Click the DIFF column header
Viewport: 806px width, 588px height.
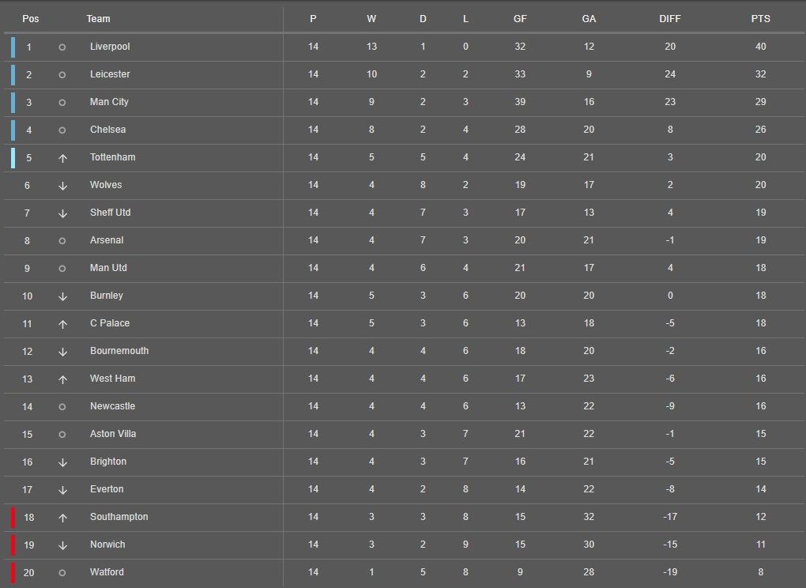tap(670, 19)
